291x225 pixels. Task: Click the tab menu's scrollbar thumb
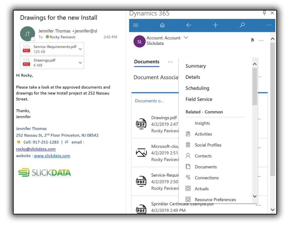pyautogui.click(x=255, y=86)
